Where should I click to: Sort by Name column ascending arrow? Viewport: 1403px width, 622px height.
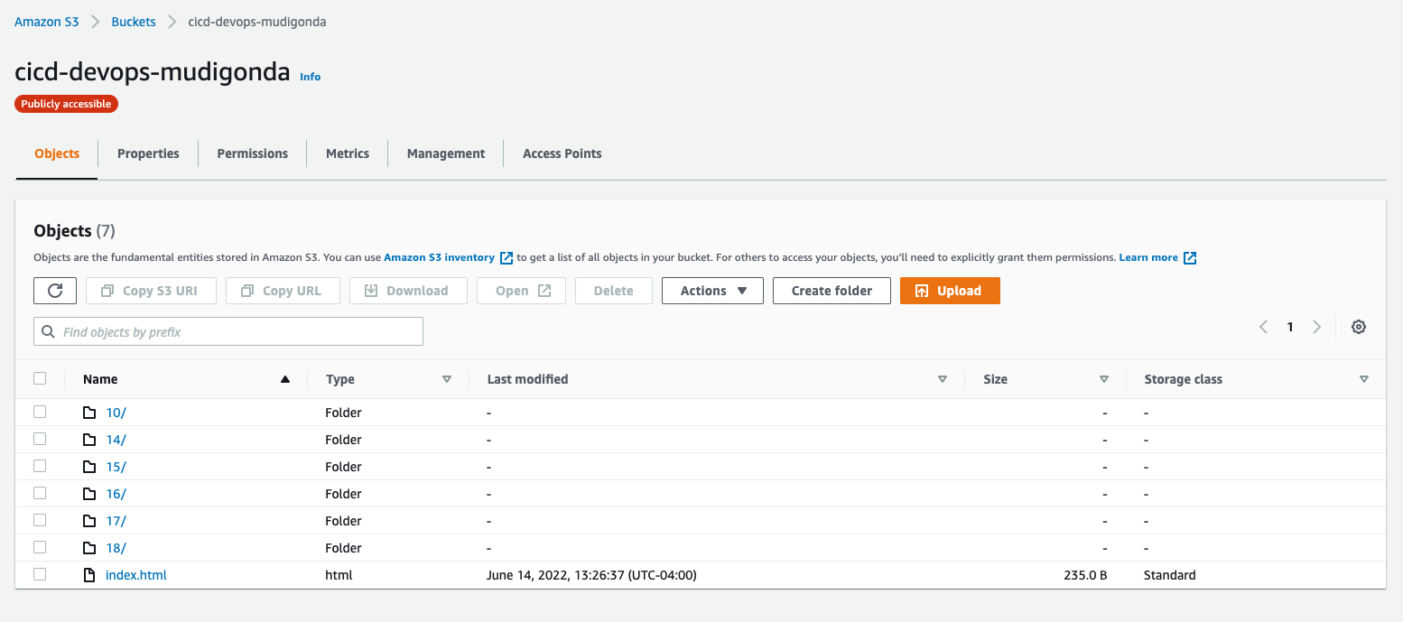click(285, 379)
